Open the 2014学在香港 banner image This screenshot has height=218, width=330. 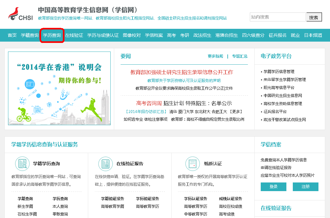pos(59,88)
